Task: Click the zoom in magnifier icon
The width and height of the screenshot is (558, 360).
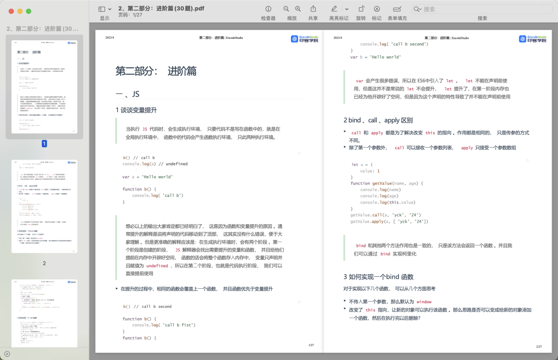Action: (298, 9)
